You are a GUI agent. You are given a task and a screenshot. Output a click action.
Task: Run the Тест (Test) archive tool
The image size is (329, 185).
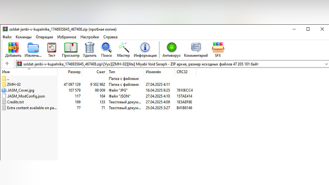coord(52,48)
